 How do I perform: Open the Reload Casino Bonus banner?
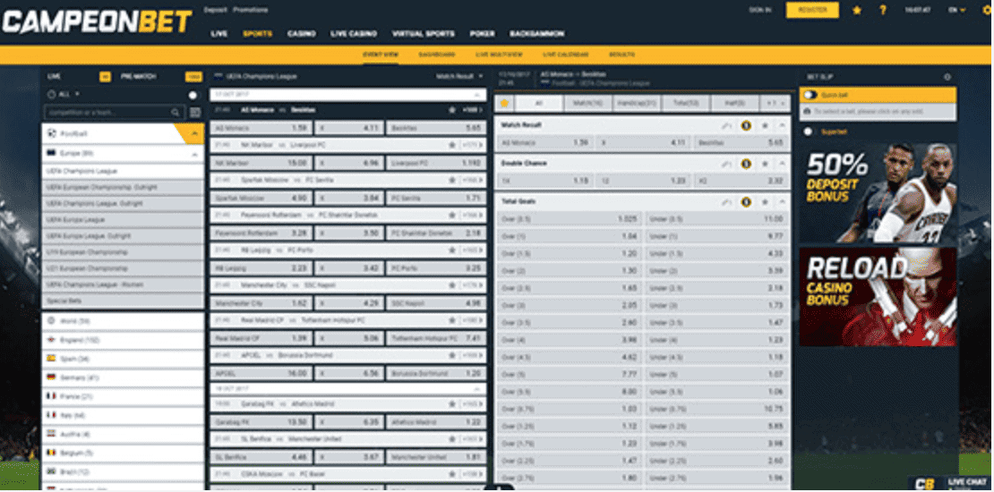pos(878,296)
